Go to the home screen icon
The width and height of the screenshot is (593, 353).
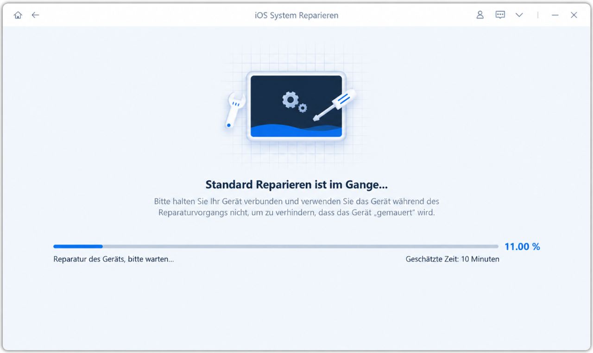(18, 15)
